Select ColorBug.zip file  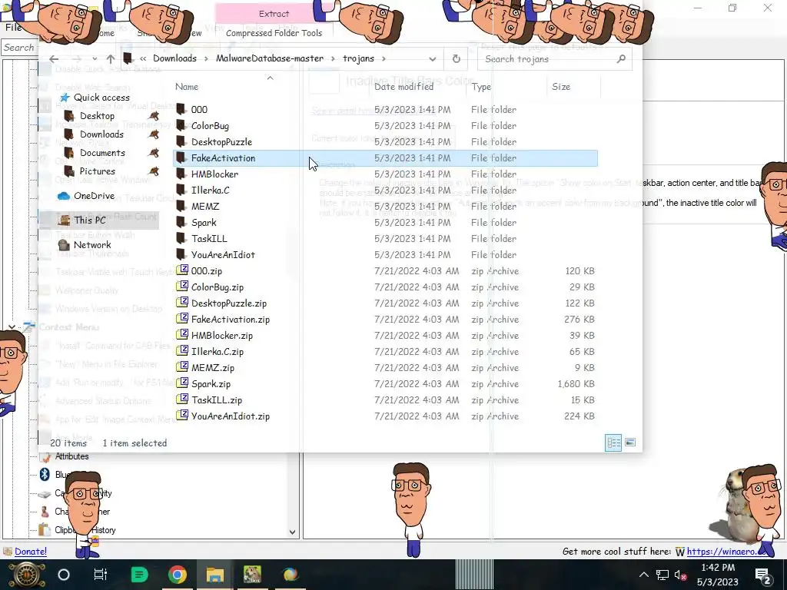pos(218,287)
